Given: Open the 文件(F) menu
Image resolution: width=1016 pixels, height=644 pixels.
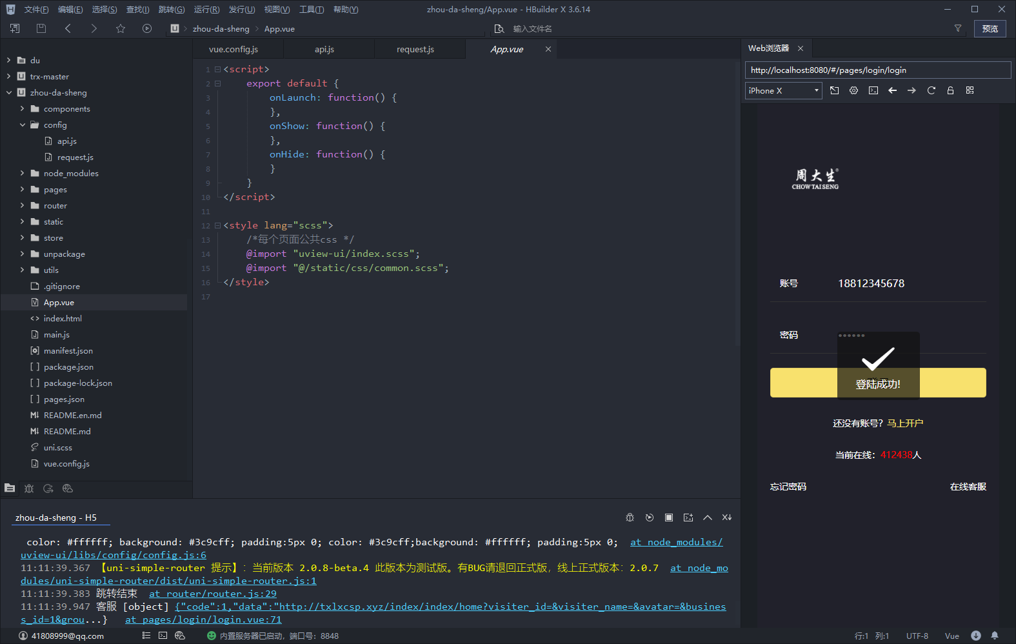Looking at the screenshot, I should pos(36,10).
